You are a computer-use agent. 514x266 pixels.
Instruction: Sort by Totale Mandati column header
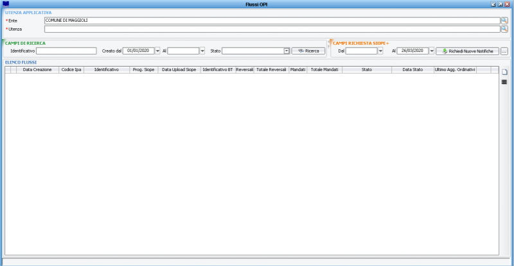click(324, 70)
